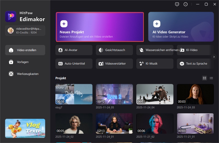This screenshot has height=143, width=219.
Task: Open the Wasserzeichen entfernen tool
Action: point(155,50)
